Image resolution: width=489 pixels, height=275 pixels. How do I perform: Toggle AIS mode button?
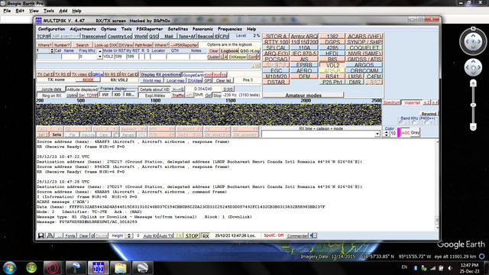pyautogui.click(x=304, y=60)
